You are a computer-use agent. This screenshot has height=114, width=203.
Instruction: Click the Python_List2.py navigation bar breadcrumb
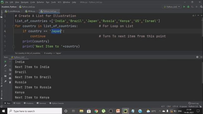[27, 7]
